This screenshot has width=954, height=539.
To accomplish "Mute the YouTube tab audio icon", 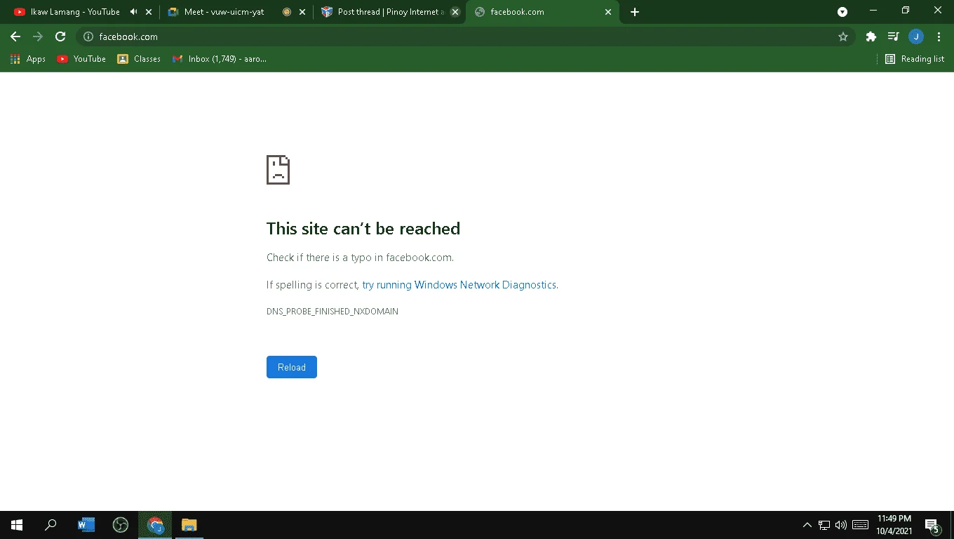I will click(134, 12).
